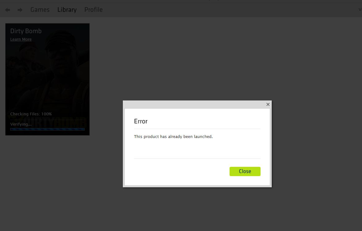Click the forward navigation arrow

click(20, 10)
